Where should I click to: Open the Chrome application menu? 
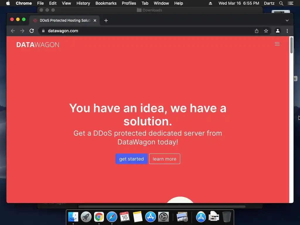coord(24,3)
